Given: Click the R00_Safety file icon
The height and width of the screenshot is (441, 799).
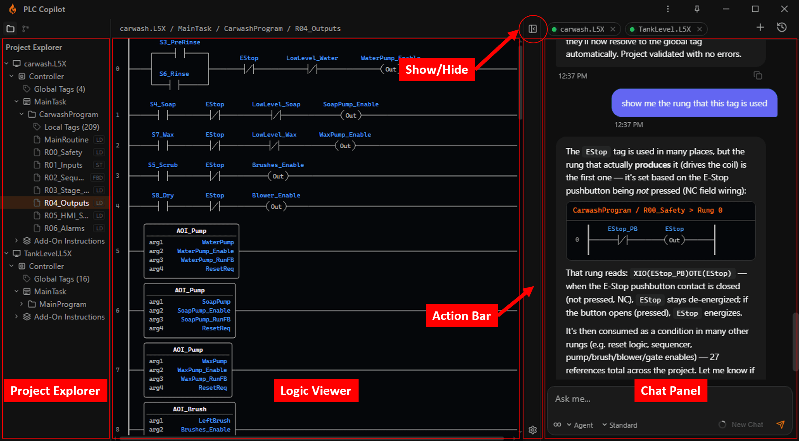Looking at the screenshot, I should click(37, 152).
